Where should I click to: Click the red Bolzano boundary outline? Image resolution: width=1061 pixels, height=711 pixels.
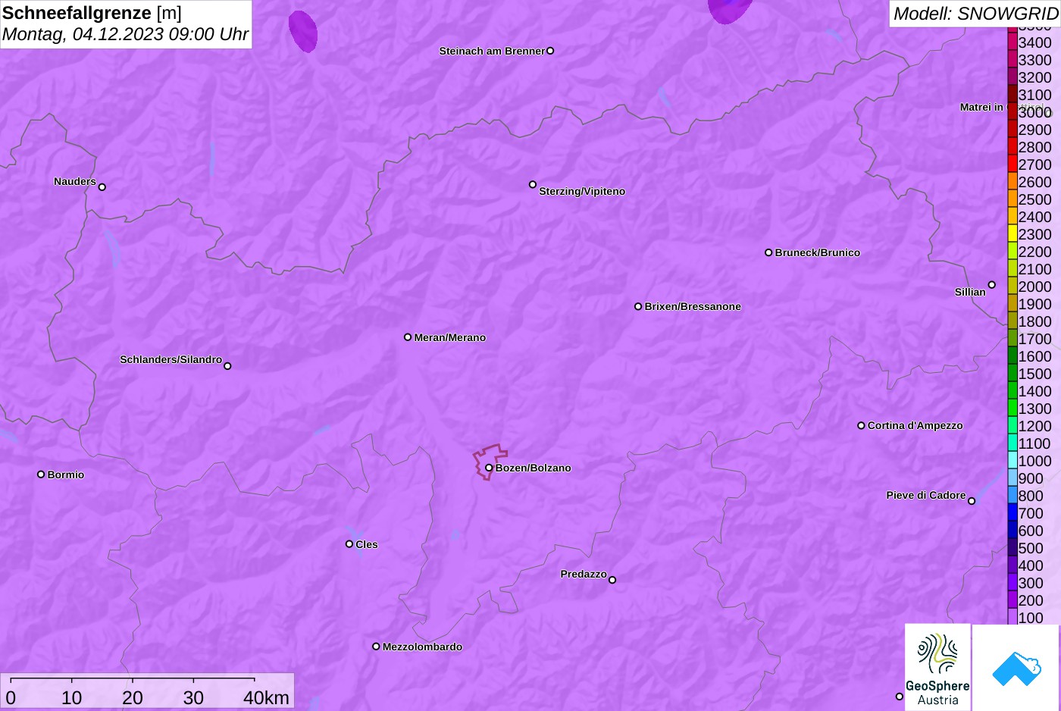[x=491, y=462]
